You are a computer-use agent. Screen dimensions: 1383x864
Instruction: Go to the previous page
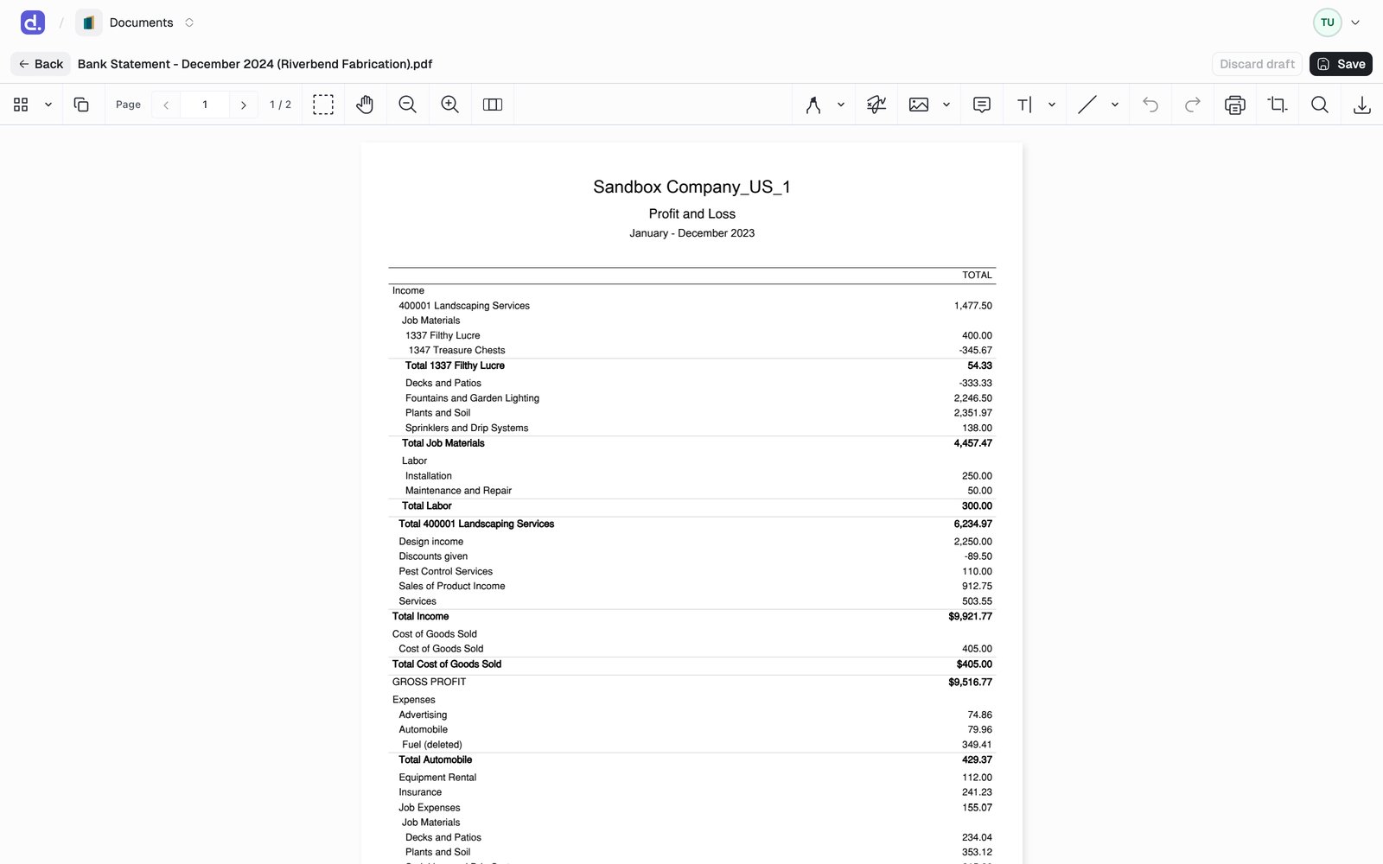166,105
